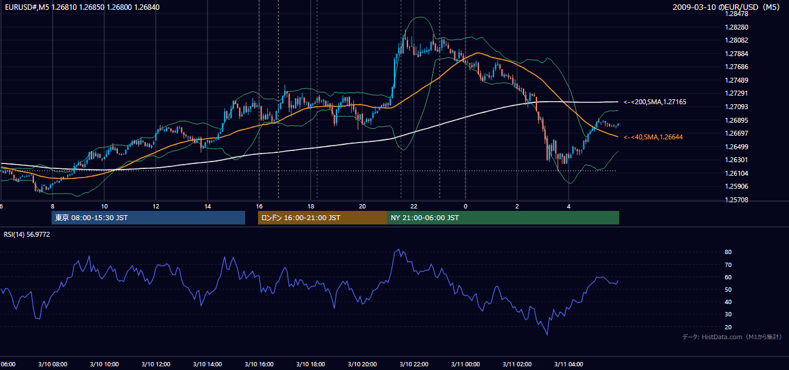The width and height of the screenshot is (789, 370).
Task: Click the 1.25906 price axis label
Action: [736, 186]
